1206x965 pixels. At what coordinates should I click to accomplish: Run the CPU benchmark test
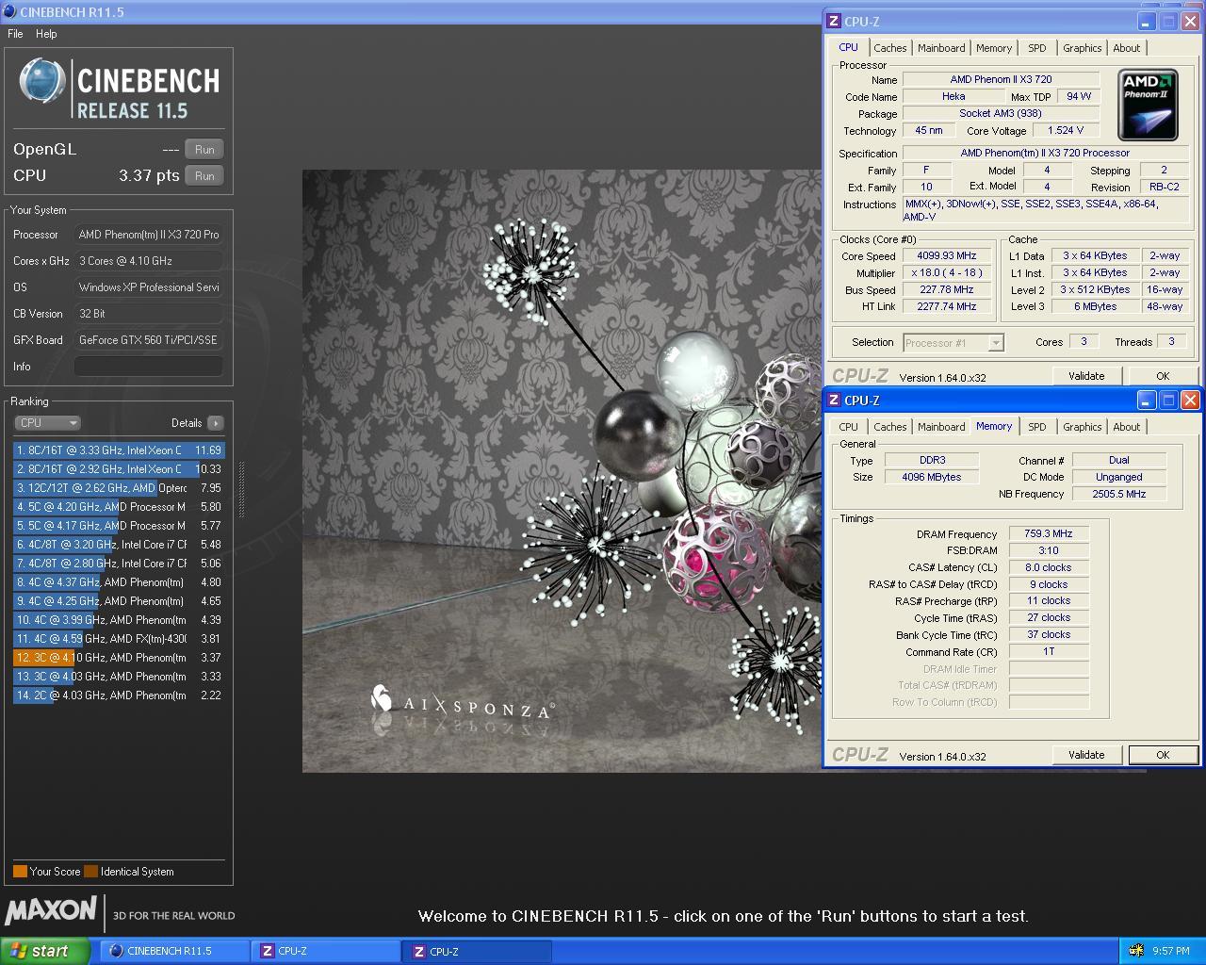tap(204, 175)
